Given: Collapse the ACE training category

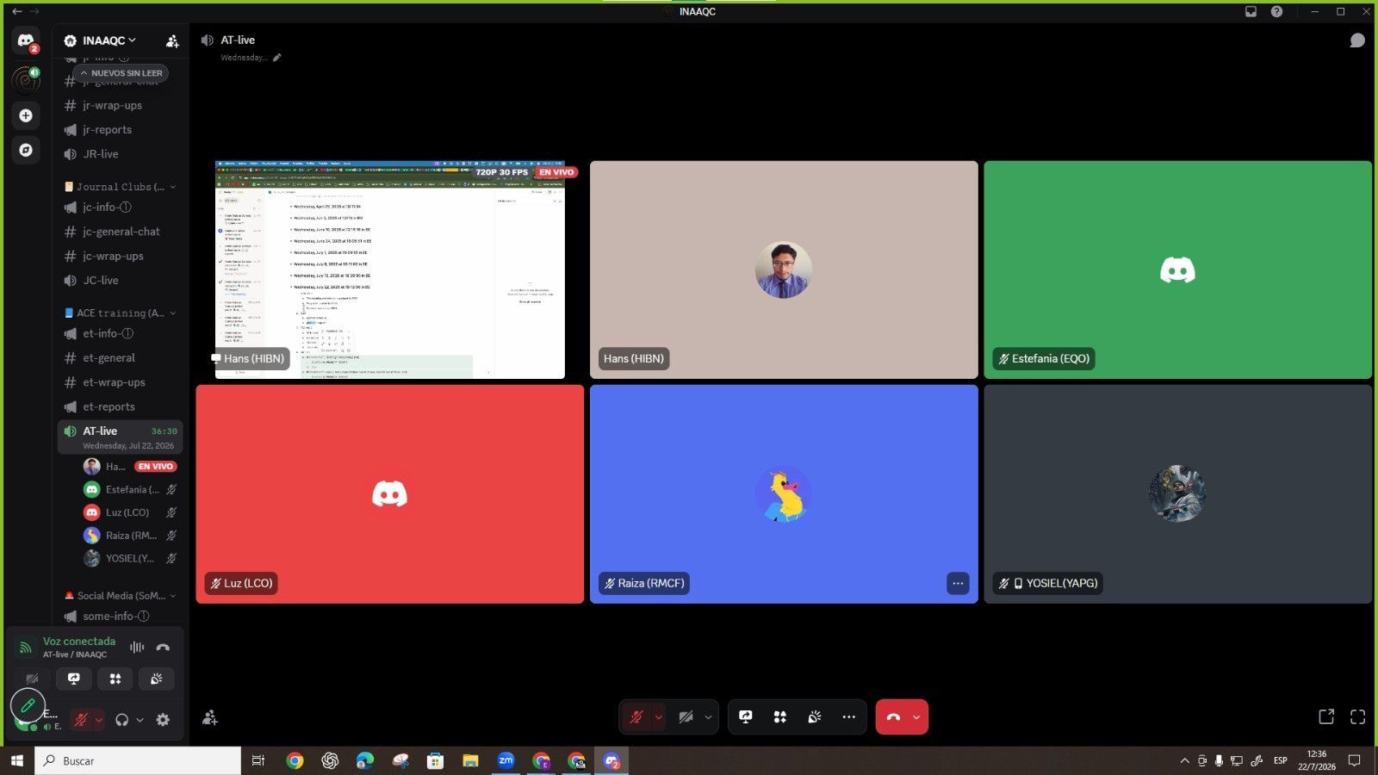Looking at the screenshot, I should pos(120,313).
